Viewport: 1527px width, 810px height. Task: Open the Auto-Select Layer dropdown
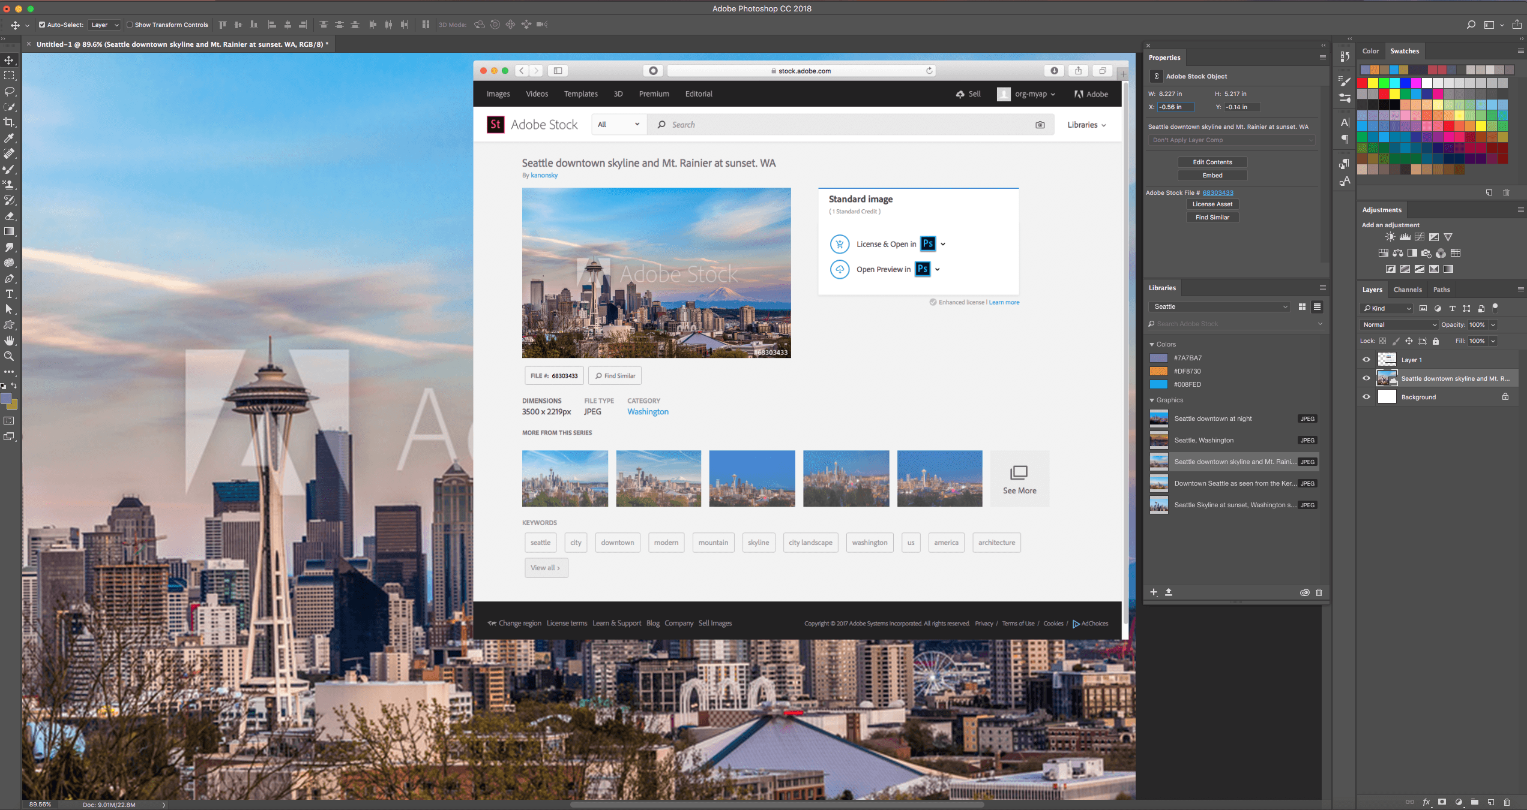pyautogui.click(x=104, y=25)
